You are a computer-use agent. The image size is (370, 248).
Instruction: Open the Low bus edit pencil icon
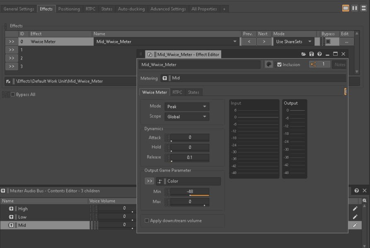pos(355,217)
